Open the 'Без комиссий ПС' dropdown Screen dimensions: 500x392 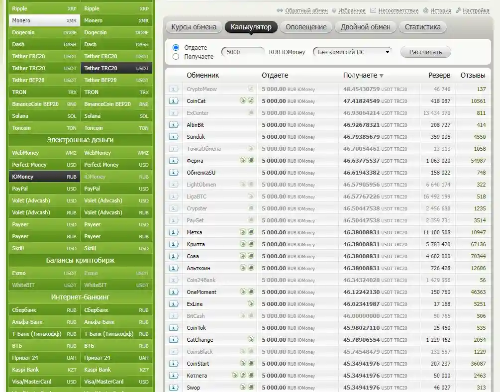pos(352,52)
